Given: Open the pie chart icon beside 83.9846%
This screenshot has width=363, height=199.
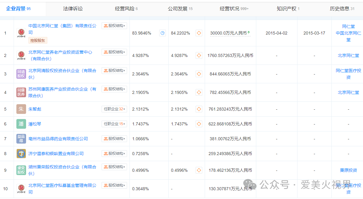Looking at the screenshot, I should pyautogui.click(x=163, y=33).
